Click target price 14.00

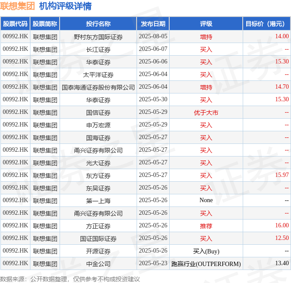click(282, 37)
